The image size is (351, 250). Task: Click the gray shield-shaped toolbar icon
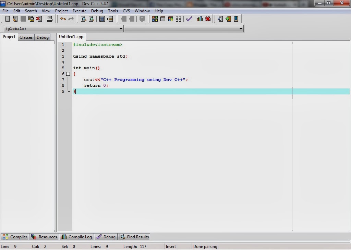click(x=142, y=19)
